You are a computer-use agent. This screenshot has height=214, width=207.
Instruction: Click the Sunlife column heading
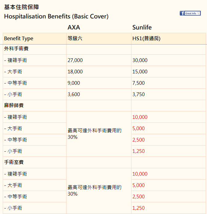142,27
